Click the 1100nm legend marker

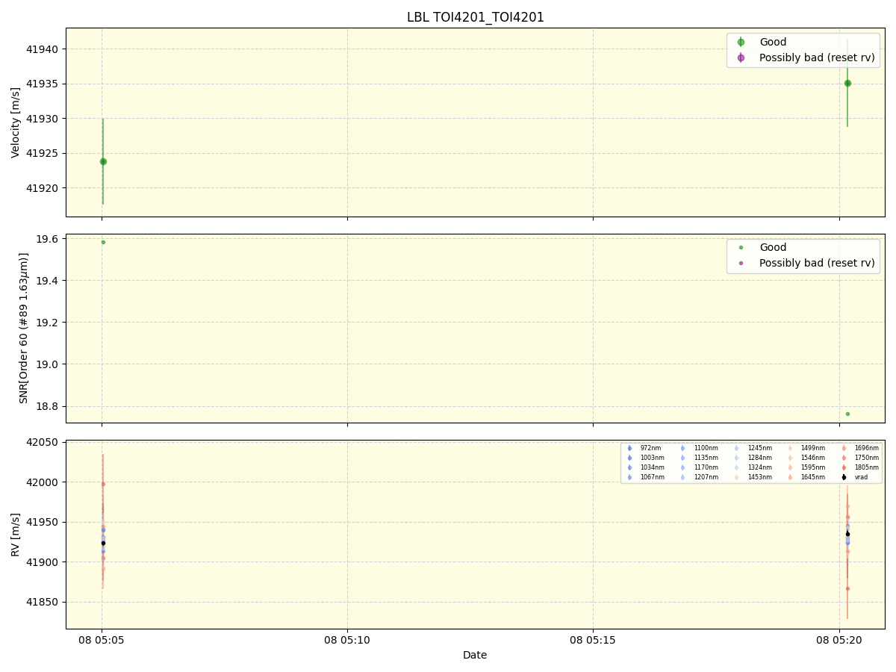(x=683, y=448)
